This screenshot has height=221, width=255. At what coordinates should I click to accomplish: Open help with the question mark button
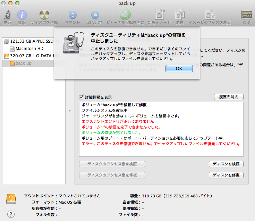click(x=11, y=214)
